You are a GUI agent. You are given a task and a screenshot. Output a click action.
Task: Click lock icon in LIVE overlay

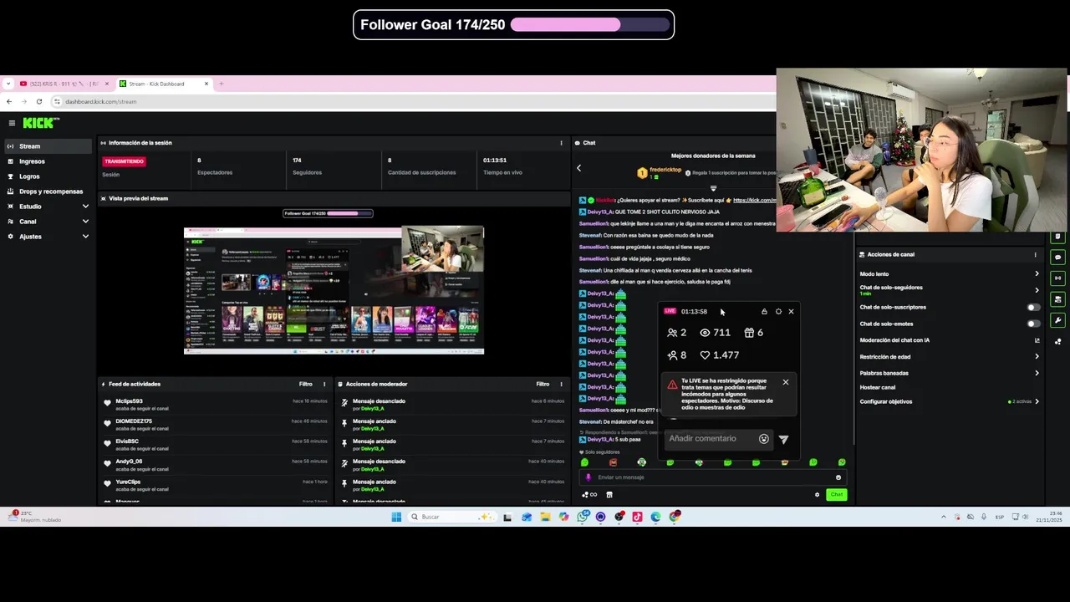(x=764, y=311)
